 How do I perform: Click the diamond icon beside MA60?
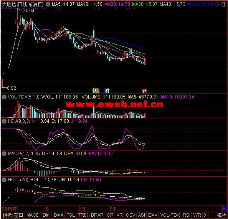pyautogui.click(x=216, y=5)
